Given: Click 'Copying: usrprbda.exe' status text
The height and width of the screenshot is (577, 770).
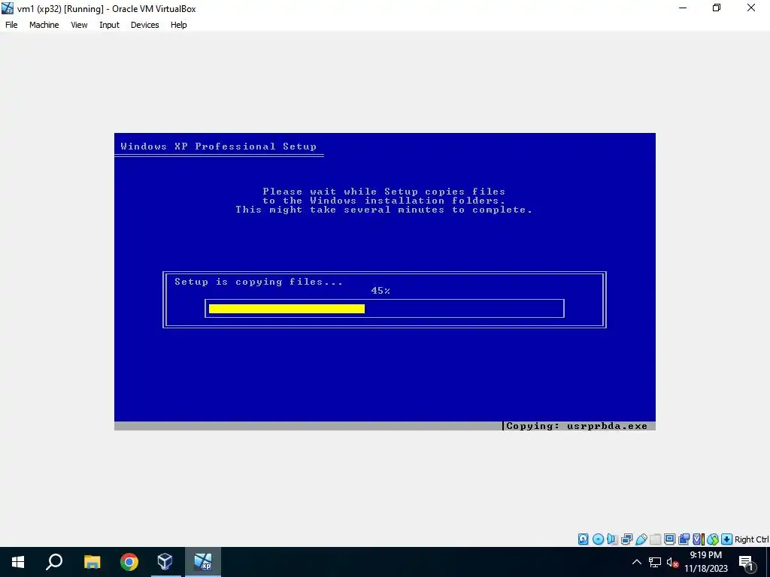Looking at the screenshot, I should [577, 426].
